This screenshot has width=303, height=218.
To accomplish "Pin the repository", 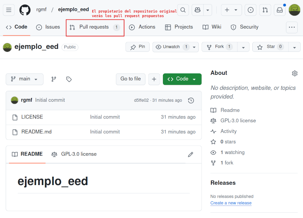I will (x=137, y=47).
